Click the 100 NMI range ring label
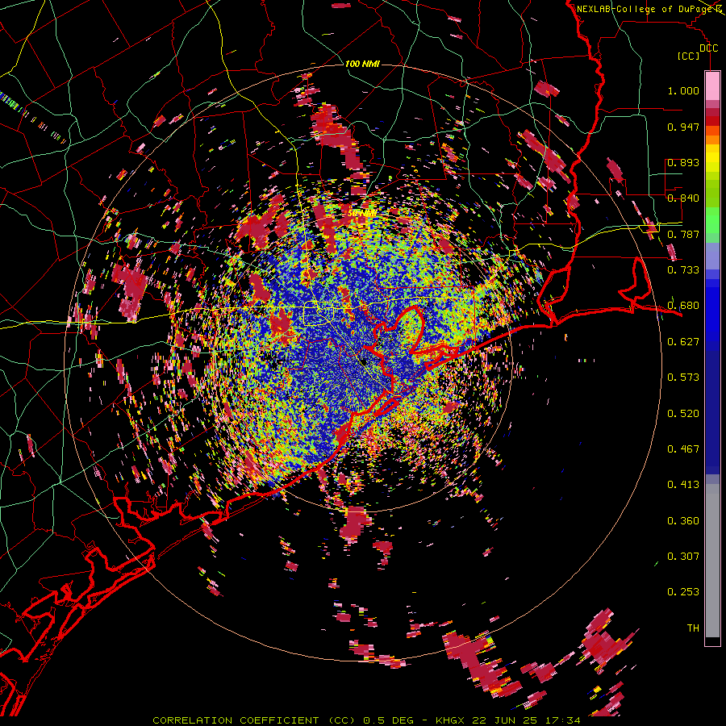726x726 pixels. tap(362, 64)
